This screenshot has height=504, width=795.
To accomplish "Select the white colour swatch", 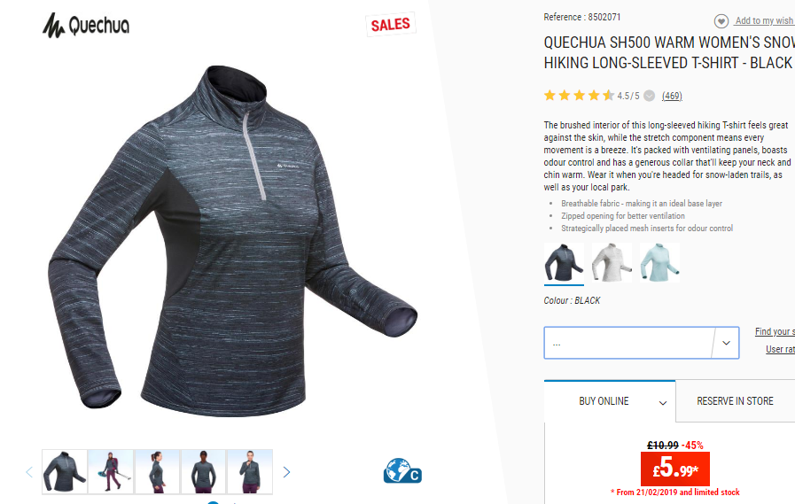I will pyautogui.click(x=612, y=262).
